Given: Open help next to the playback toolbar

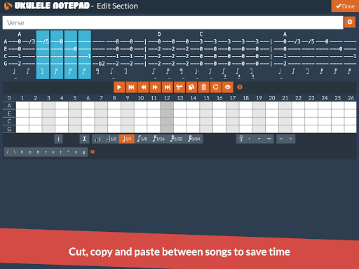Looking at the screenshot, I should (x=240, y=88).
